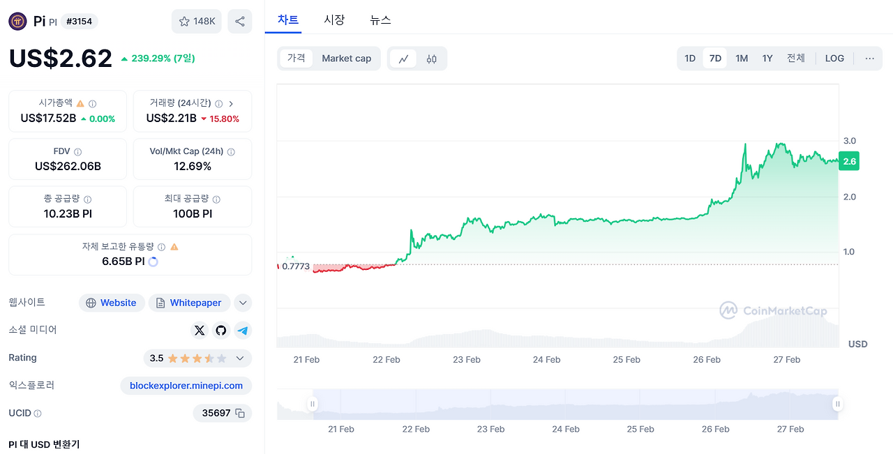
Task: Click the US$262.06B FDV value
Action: pyautogui.click(x=68, y=166)
